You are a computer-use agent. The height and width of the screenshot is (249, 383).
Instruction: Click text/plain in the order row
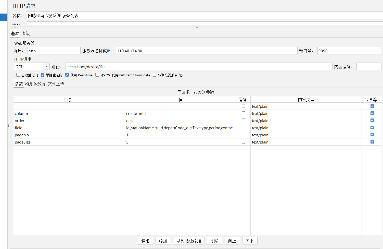306,121
